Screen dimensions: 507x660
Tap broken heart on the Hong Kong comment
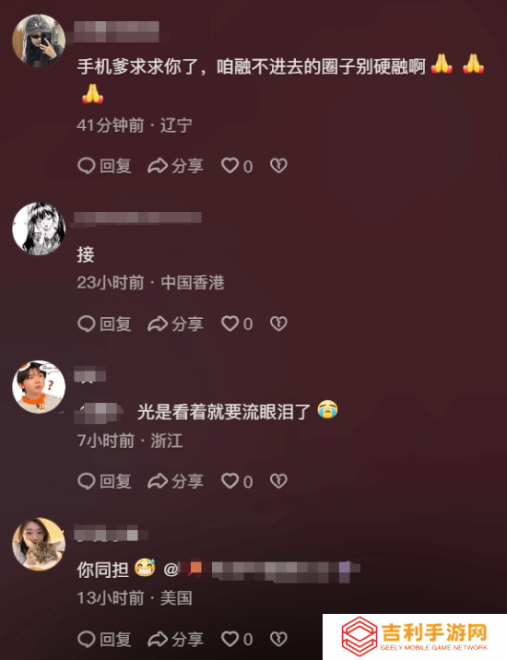point(278,324)
